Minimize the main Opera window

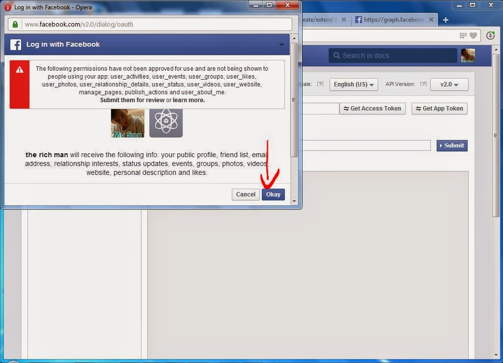(459, 5)
